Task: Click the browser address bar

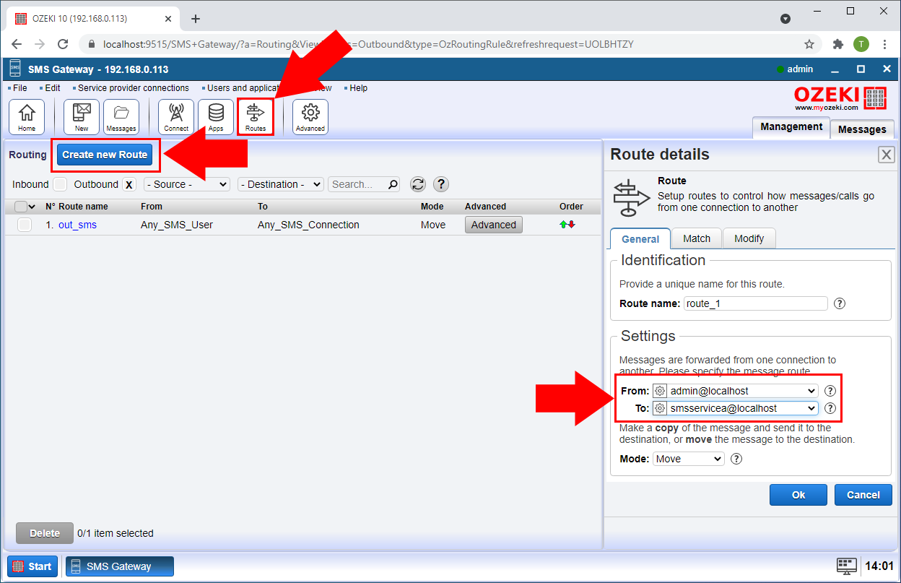Action: point(448,44)
